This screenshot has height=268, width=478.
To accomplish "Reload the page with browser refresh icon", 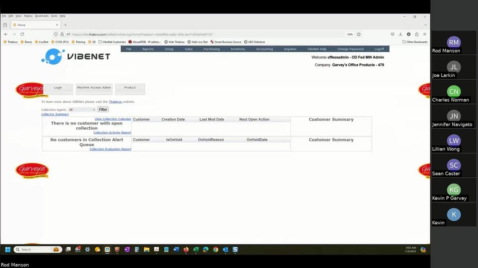I will pyautogui.click(x=22, y=34).
